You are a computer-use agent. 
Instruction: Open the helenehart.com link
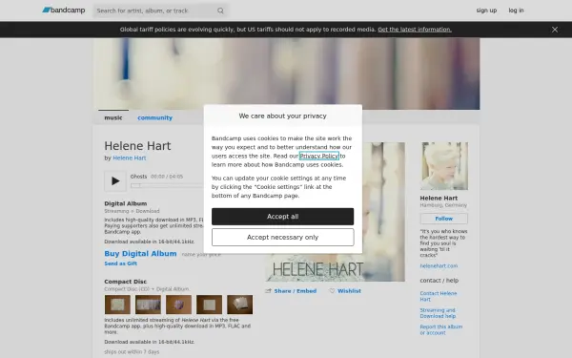[439, 266]
